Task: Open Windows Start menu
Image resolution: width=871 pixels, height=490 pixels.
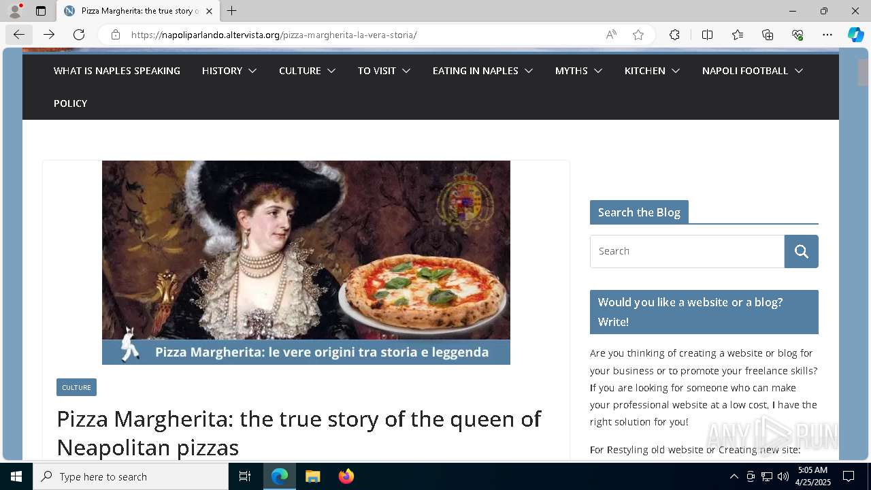Action: (x=16, y=476)
